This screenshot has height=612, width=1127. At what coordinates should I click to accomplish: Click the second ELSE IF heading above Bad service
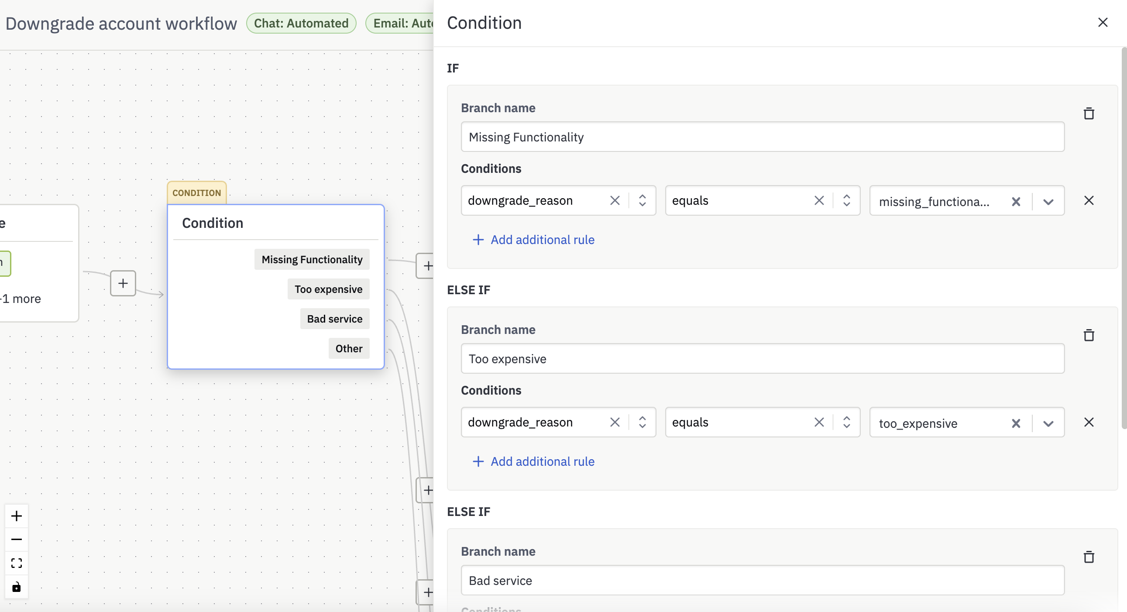(468, 512)
